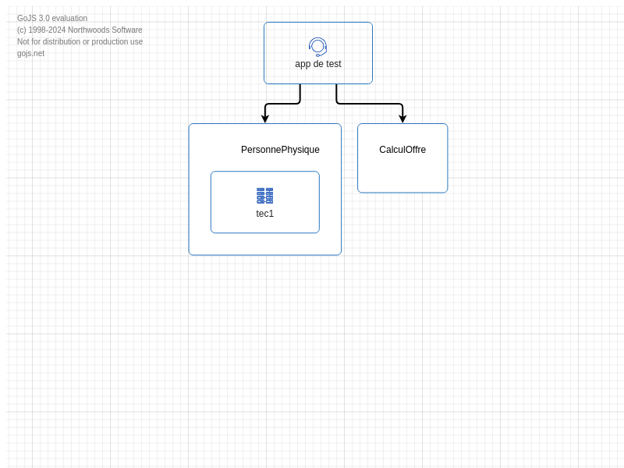The height and width of the screenshot is (468, 624).
Task: Select the PersonnePhysique group title
Action: pos(280,150)
